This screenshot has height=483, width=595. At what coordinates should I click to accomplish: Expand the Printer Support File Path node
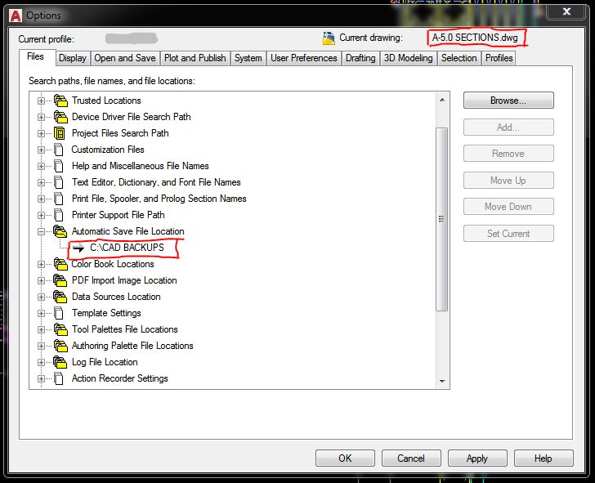41,215
